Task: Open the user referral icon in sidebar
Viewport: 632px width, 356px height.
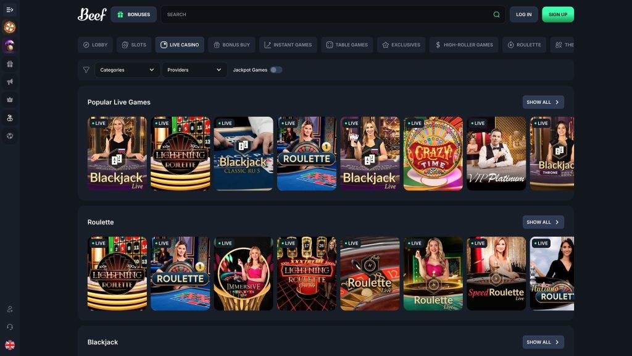Action: pyautogui.click(x=10, y=309)
